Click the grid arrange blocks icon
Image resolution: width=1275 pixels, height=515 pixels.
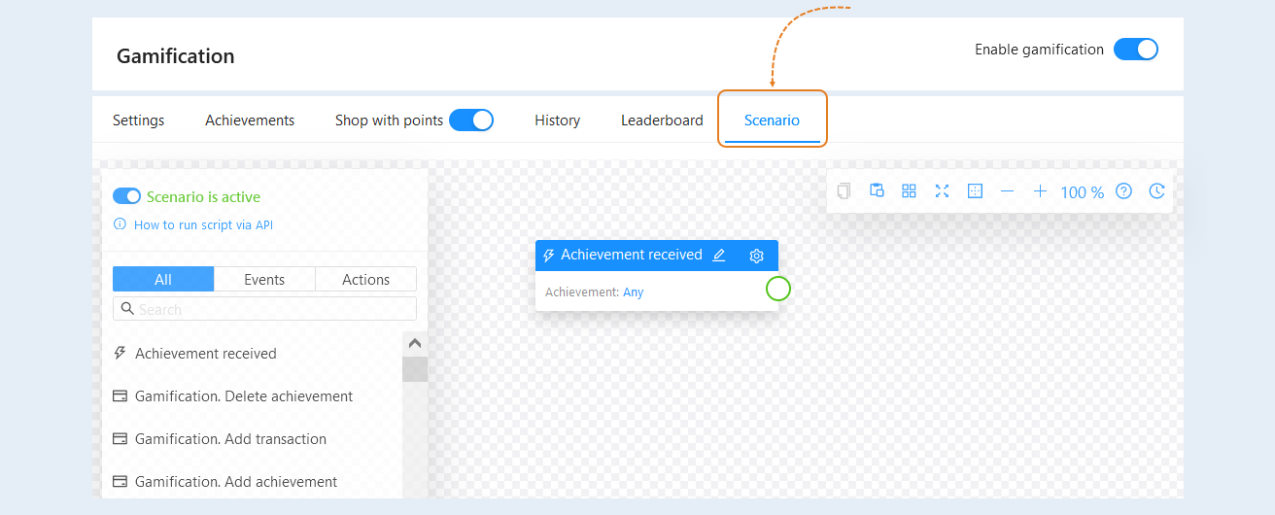click(909, 190)
